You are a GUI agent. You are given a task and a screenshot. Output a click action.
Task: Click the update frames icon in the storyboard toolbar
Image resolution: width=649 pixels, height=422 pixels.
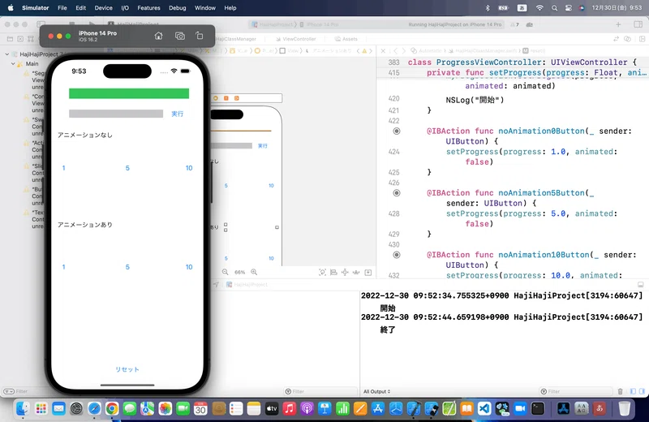tap(322, 272)
